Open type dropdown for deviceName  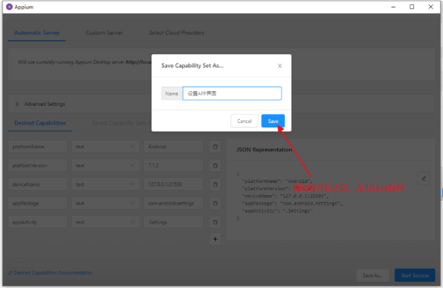(105, 185)
